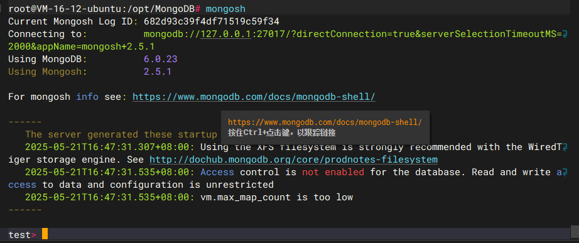The image size is (579, 243).
Task: Click the line-wrap icon after WiredT
Action: coord(564,148)
